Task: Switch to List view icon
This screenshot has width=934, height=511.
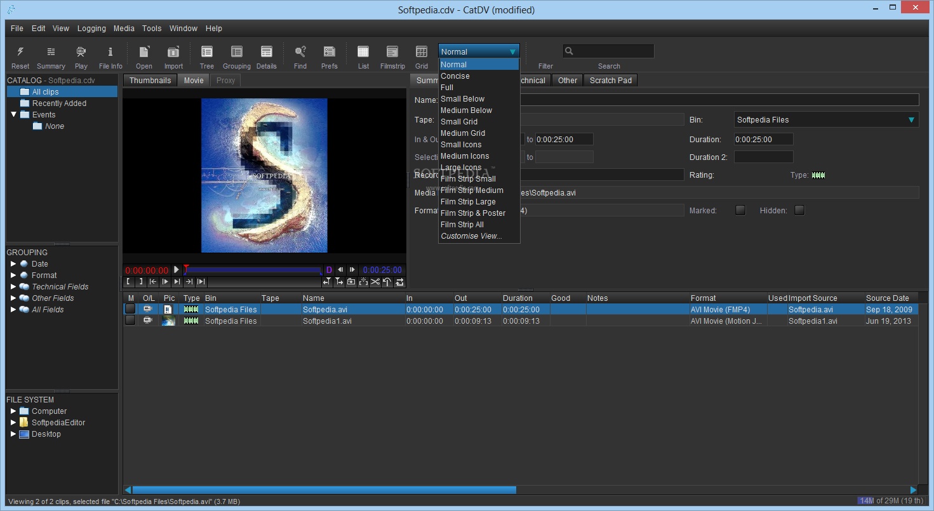Action: click(x=363, y=52)
